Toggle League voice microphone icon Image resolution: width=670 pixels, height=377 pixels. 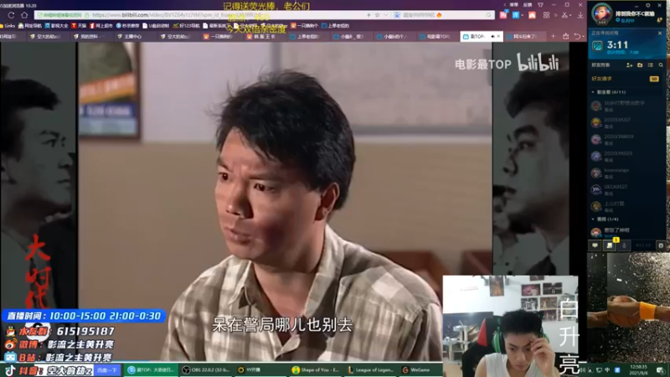pyautogui.click(x=624, y=245)
